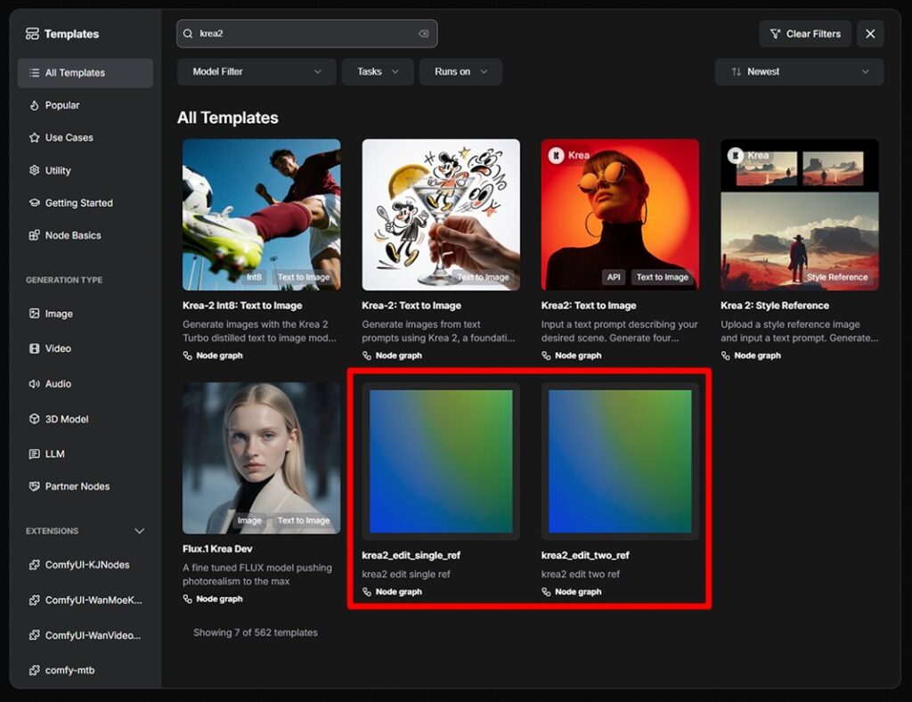This screenshot has height=702, width=912.
Task: Click the Clear Filters button
Action: point(805,34)
